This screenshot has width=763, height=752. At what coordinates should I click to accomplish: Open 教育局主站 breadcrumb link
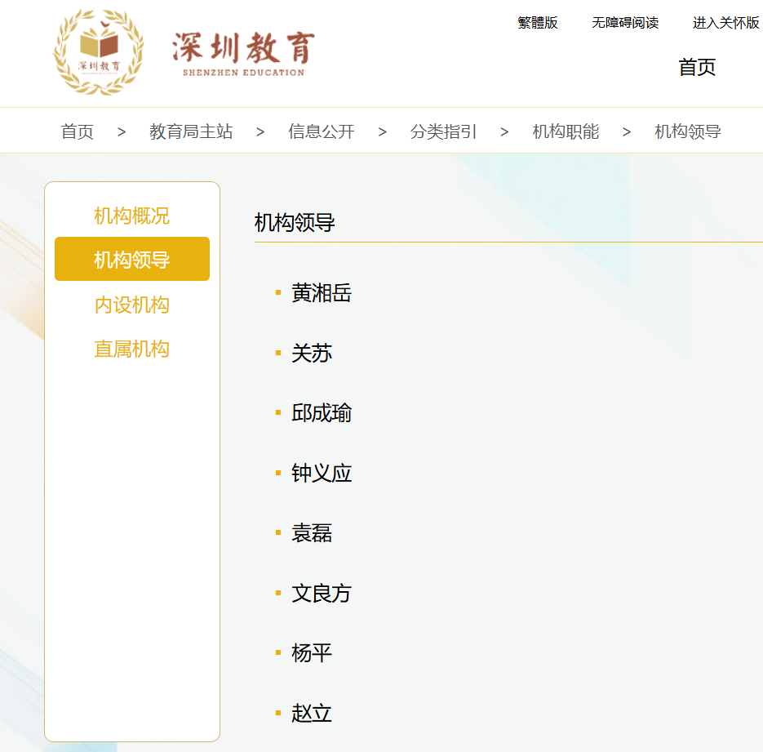[x=191, y=131]
